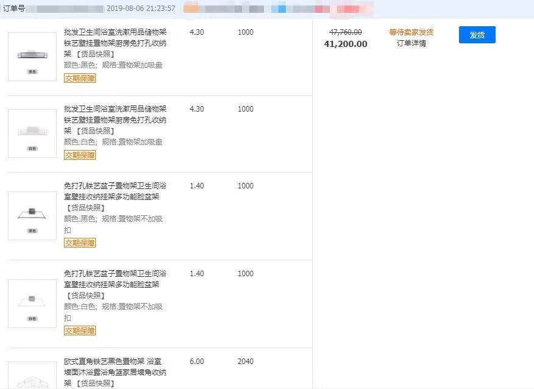Image resolution: width=534 pixels, height=389 pixels.
Task: Open the 欧式直角铁艺黑色置物架 product thumbnail
Action: click(32, 377)
